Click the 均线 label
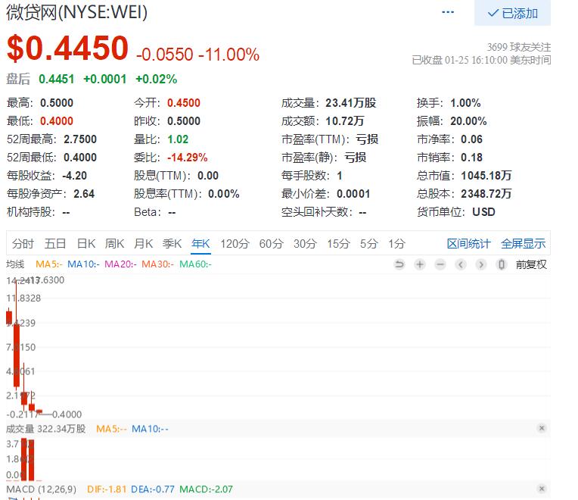This screenshot has width=578, height=500. pyautogui.click(x=15, y=264)
